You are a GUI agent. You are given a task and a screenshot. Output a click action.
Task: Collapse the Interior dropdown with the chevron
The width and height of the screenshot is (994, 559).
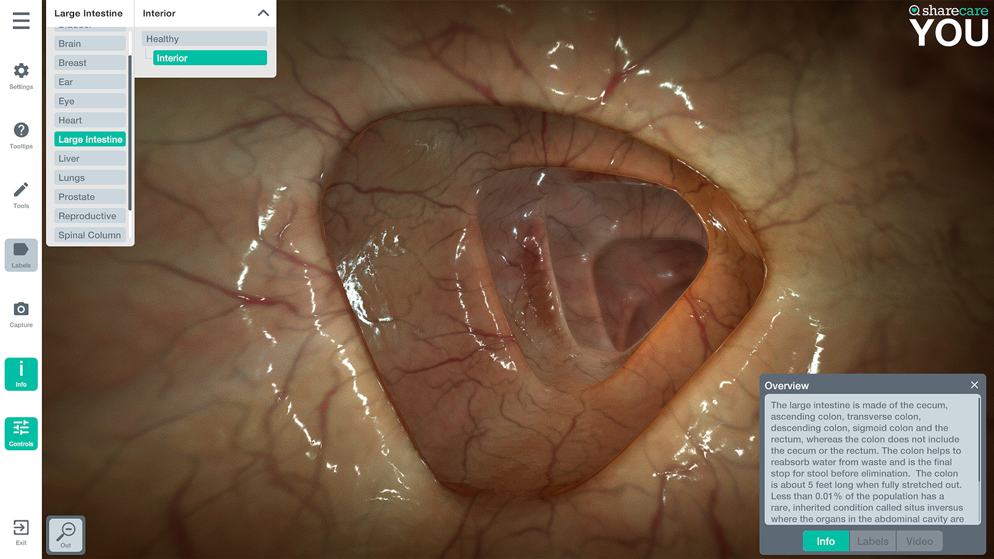click(264, 13)
